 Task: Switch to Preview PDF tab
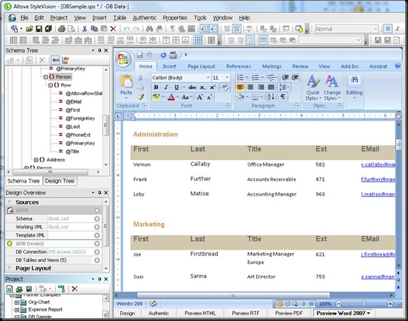[x=289, y=313]
